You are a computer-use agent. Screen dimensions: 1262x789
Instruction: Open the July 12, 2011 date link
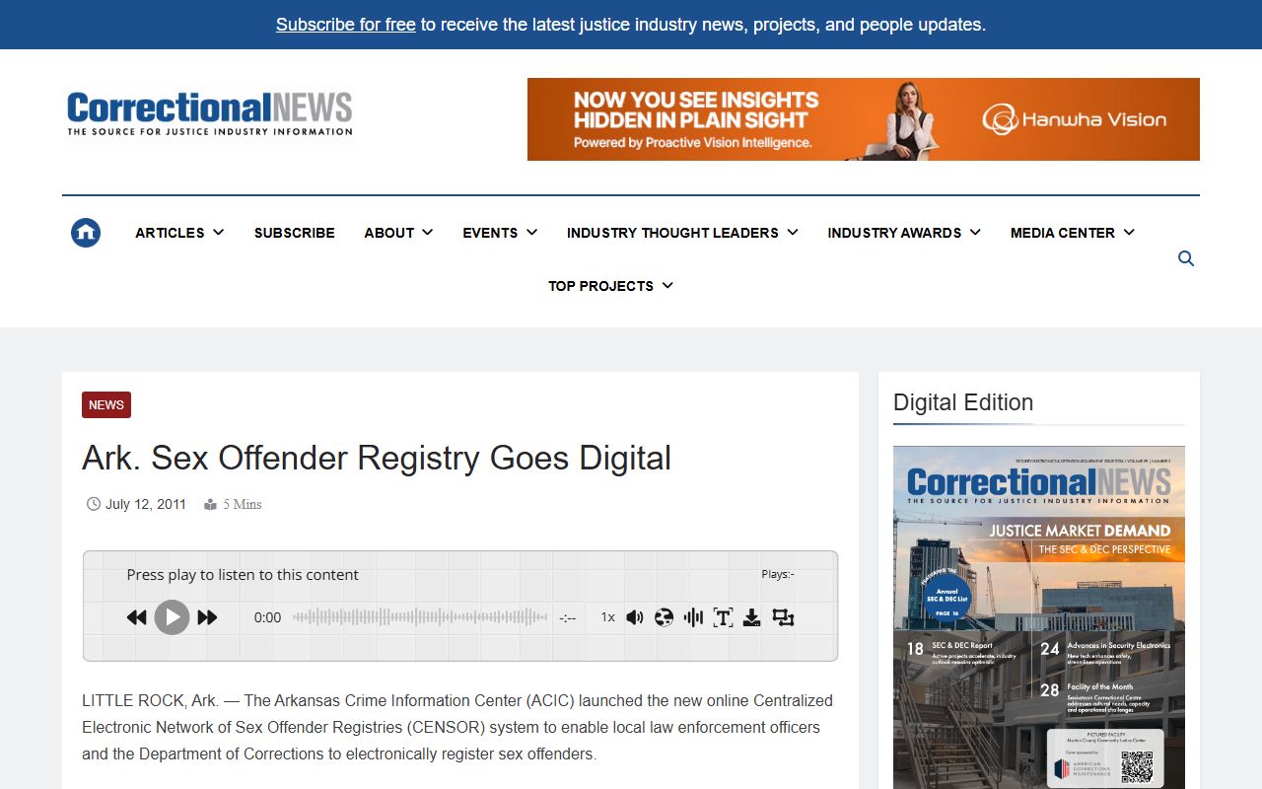point(146,504)
